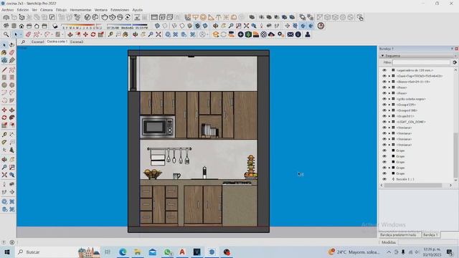Image resolution: width=459 pixels, height=258 pixels.
Task: Open the Select tool dropdown arrow
Action: (x=21, y=34)
